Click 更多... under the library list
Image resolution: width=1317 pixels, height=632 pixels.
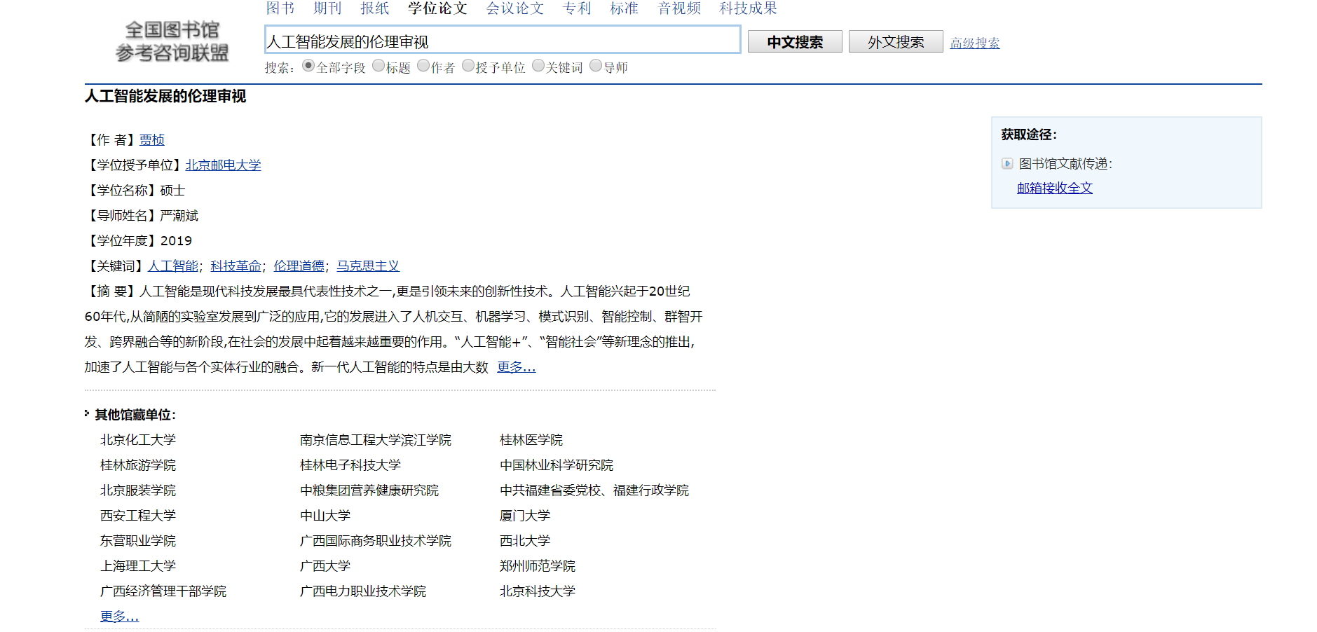point(118,615)
